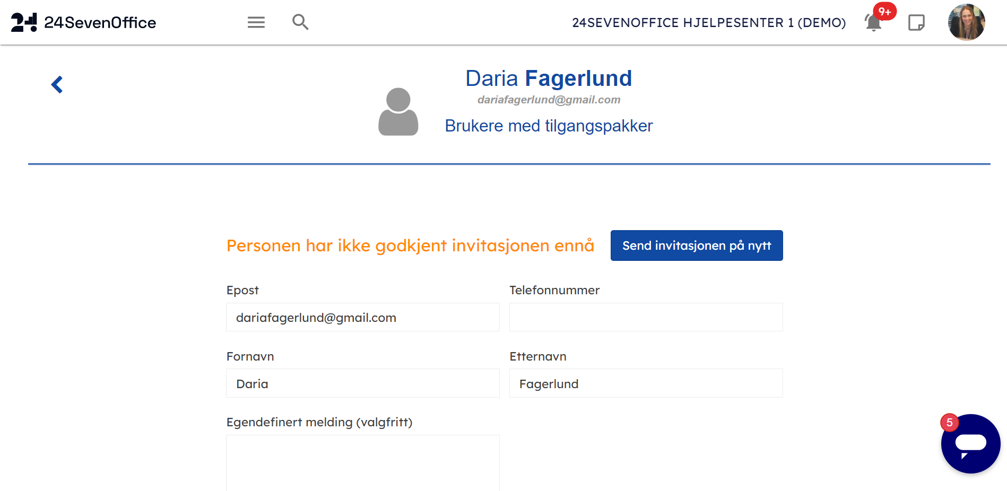
Task: Focus the Egendefinert melding text area
Action: (363, 462)
